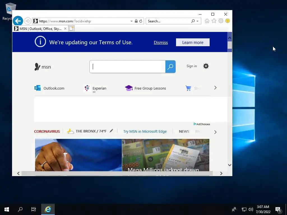
Task: Open THE BRONX / 74°F weather
Action: tap(91, 131)
